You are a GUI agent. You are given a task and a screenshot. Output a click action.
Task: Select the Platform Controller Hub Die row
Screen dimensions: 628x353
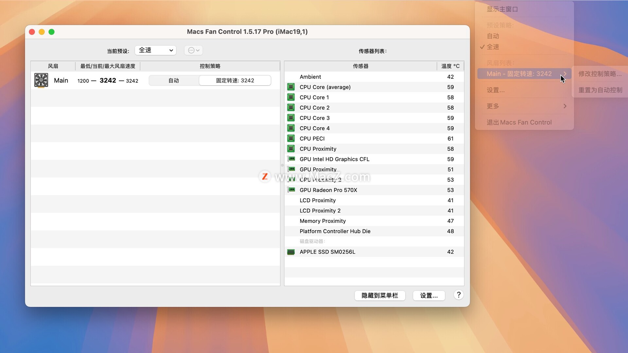(374, 231)
